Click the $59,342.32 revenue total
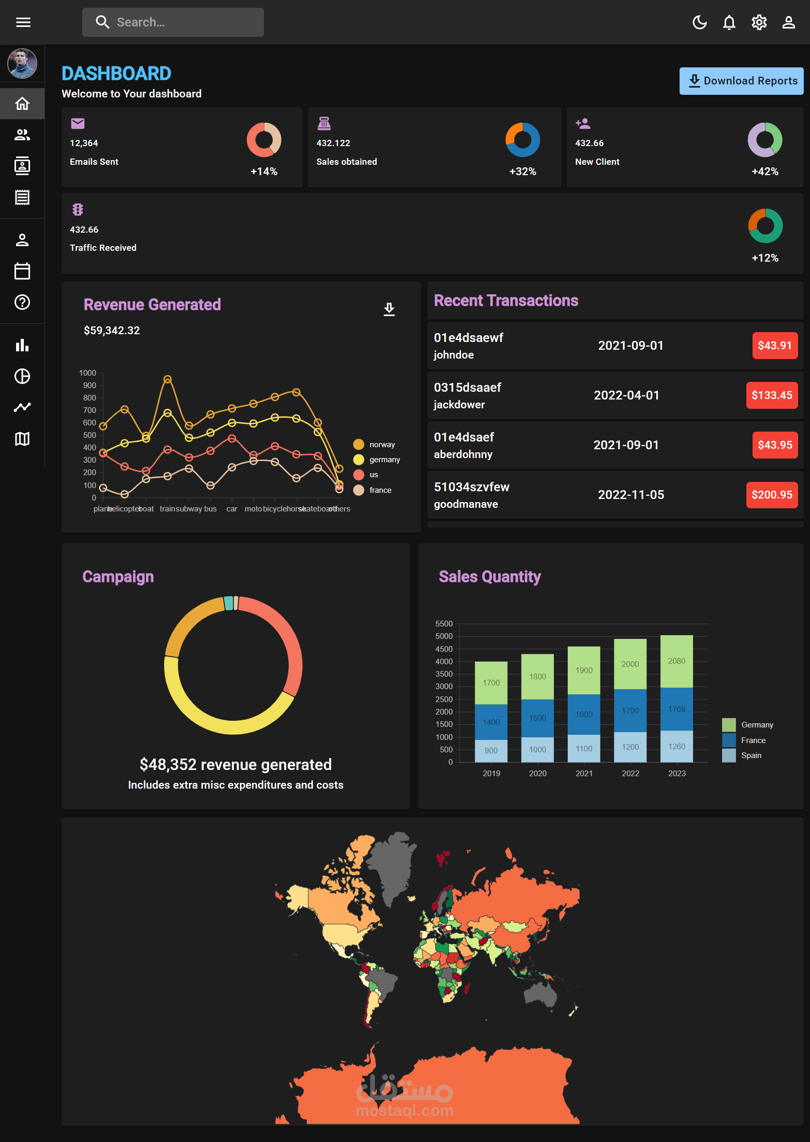Image resolution: width=810 pixels, height=1142 pixels. click(112, 331)
